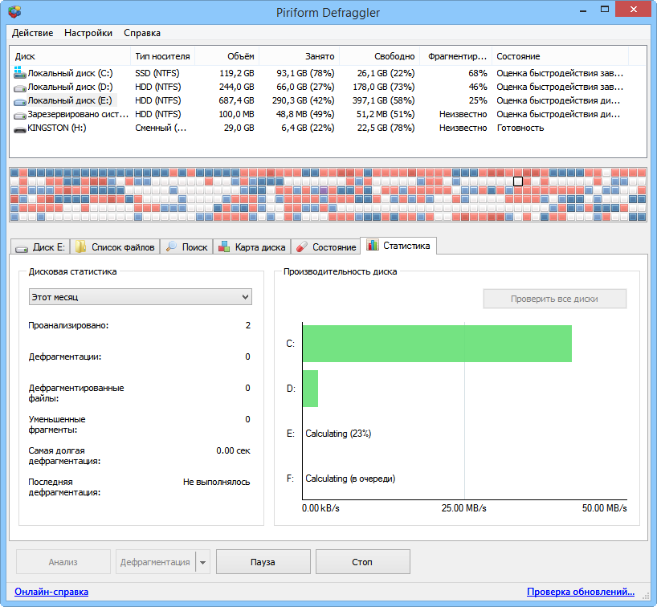The height and width of the screenshot is (607, 657).
Task: Open the Настройки menu
Action: click(88, 33)
